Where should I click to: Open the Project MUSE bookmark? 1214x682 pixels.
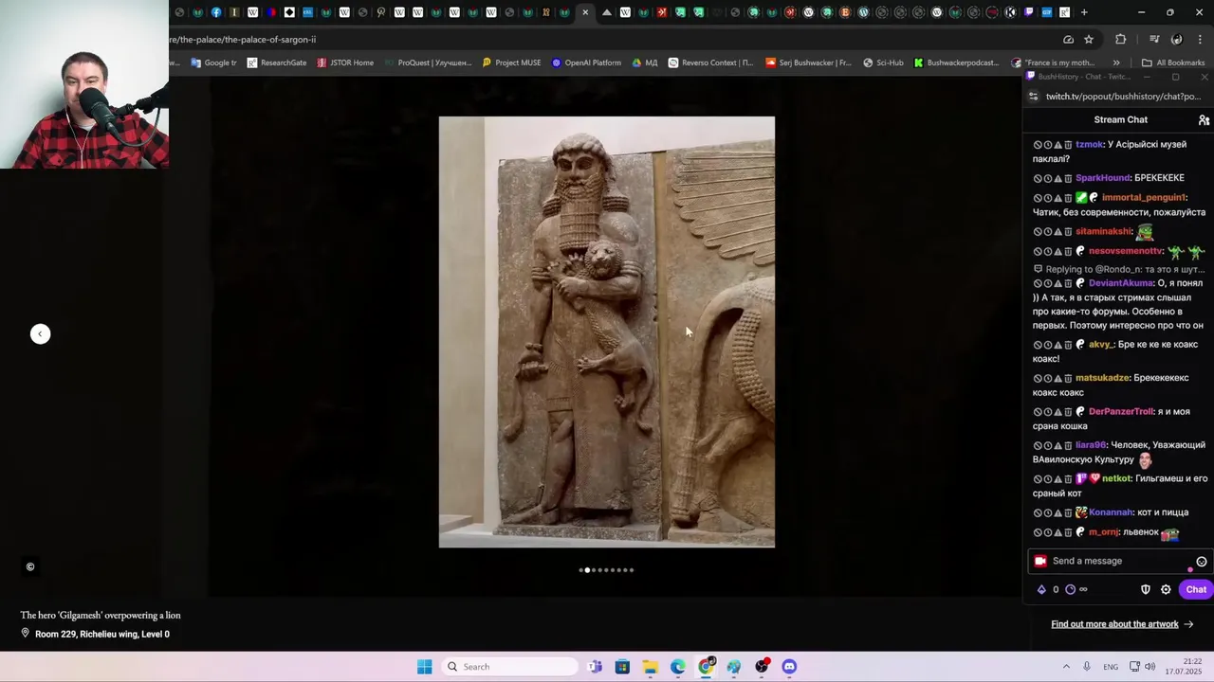[511, 63]
